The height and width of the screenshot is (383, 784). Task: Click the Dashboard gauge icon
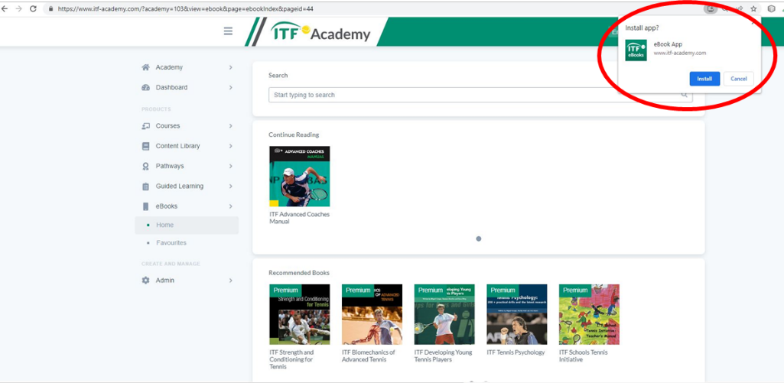pos(145,87)
